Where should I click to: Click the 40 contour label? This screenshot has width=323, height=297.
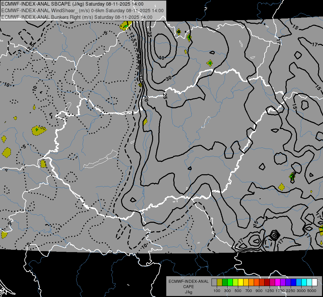[x=161, y=58]
